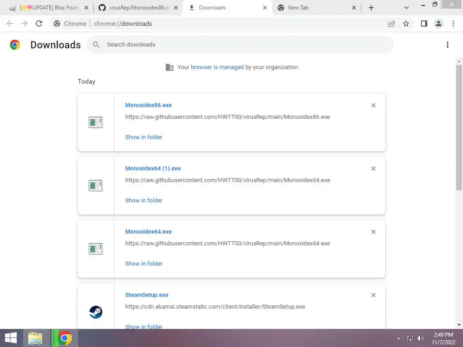Open the Windows Start menu
Image resolution: width=463 pixels, height=347 pixels.
pyautogui.click(x=11, y=338)
